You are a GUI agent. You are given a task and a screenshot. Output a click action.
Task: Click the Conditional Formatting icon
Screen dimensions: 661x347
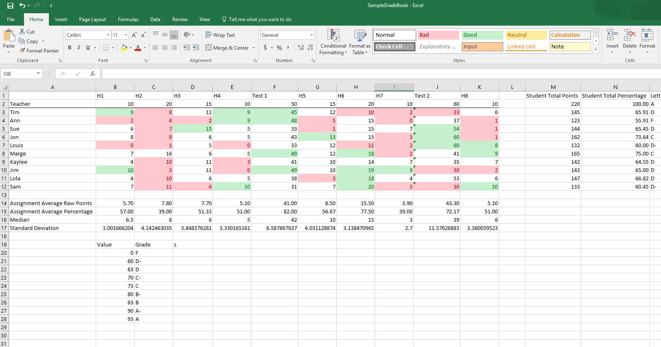(333, 36)
